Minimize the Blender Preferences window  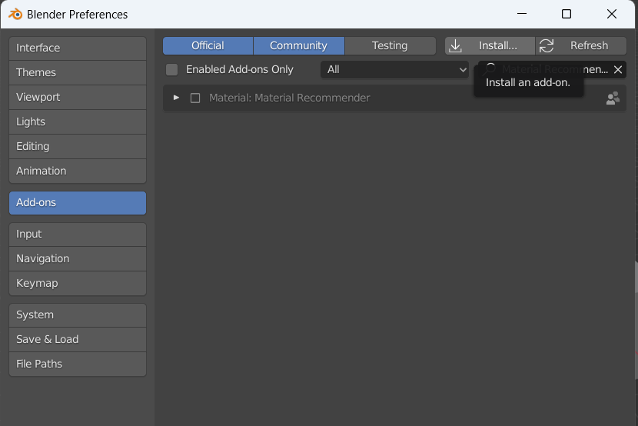pos(522,14)
